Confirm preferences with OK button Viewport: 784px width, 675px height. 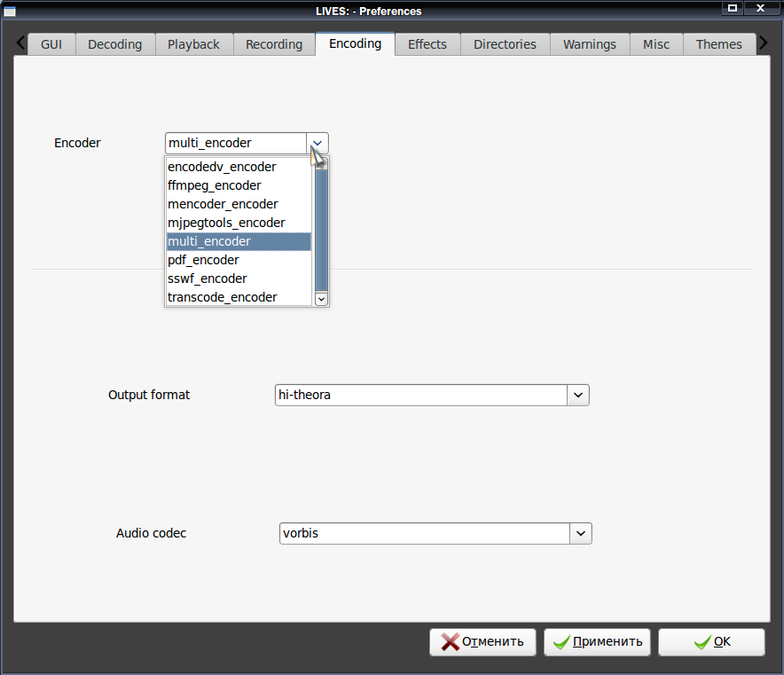point(711,642)
